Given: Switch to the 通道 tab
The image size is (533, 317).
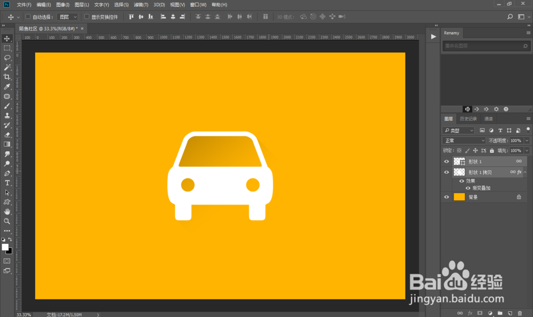Looking at the screenshot, I should pos(488,119).
